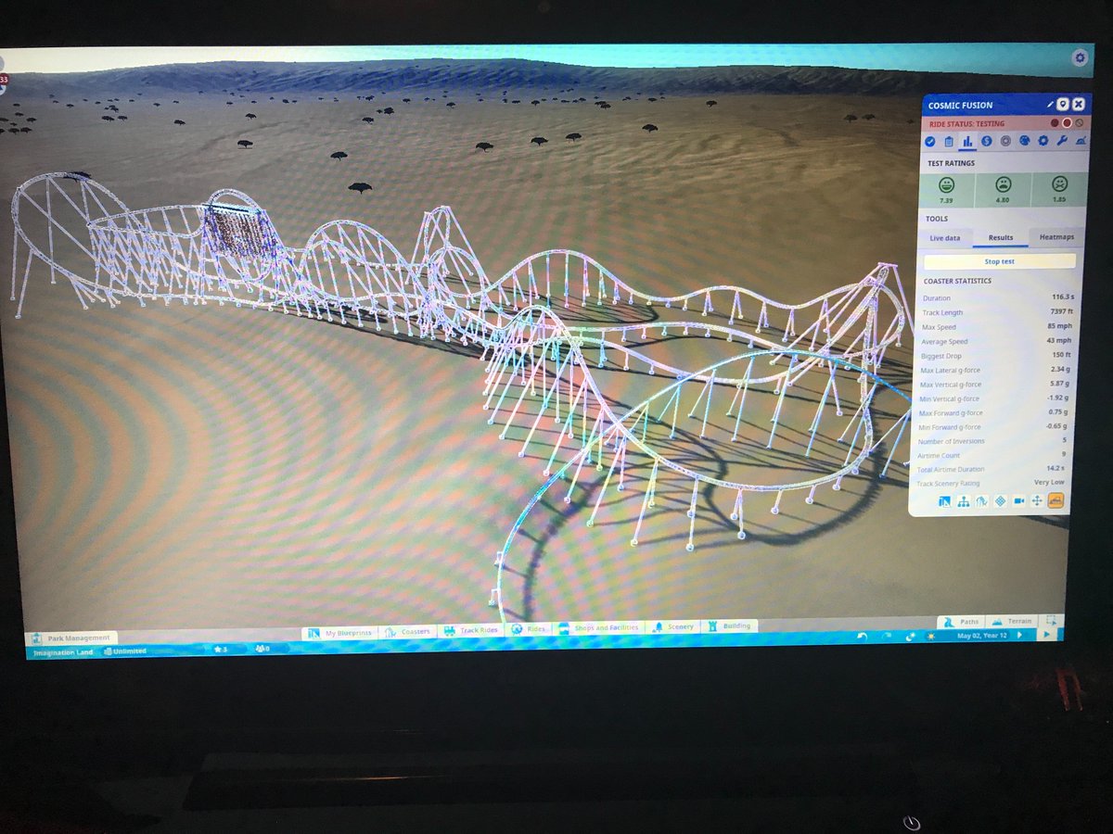Switch to the Live data tab
This screenshot has width=1113, height=834.
pos(944,237)
